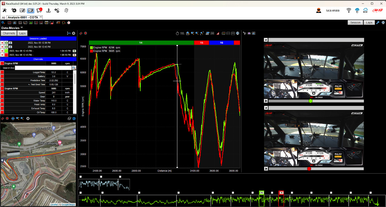The width and height of the screenshot is (386, 207).
Task: Click the magnifier search icon beside Search Box
Action: (74, 68)
